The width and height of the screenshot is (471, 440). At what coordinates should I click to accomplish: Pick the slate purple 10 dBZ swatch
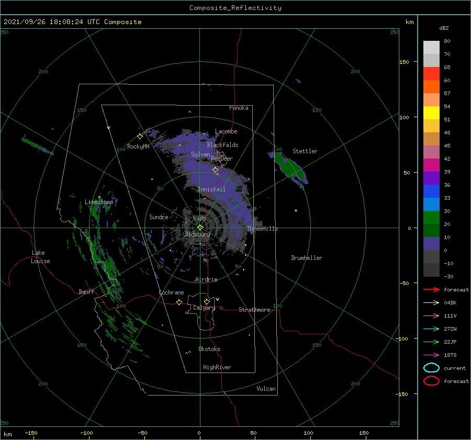(x=431, y=243)
